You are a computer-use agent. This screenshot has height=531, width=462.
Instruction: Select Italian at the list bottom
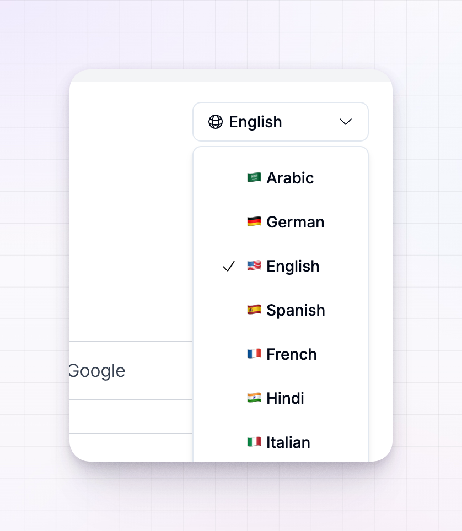281,442
